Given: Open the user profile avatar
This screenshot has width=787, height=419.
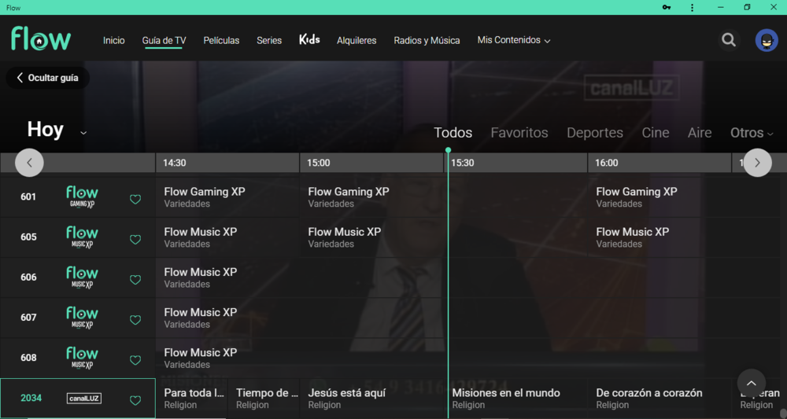Looking at the screenshot, I should tap(767, 40).
